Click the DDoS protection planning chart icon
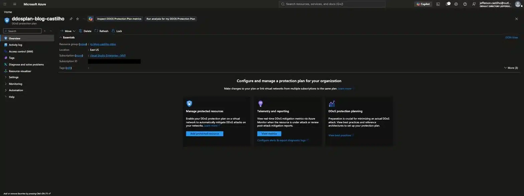This screenshot has height=196, width=524. [x=332, y=104]
